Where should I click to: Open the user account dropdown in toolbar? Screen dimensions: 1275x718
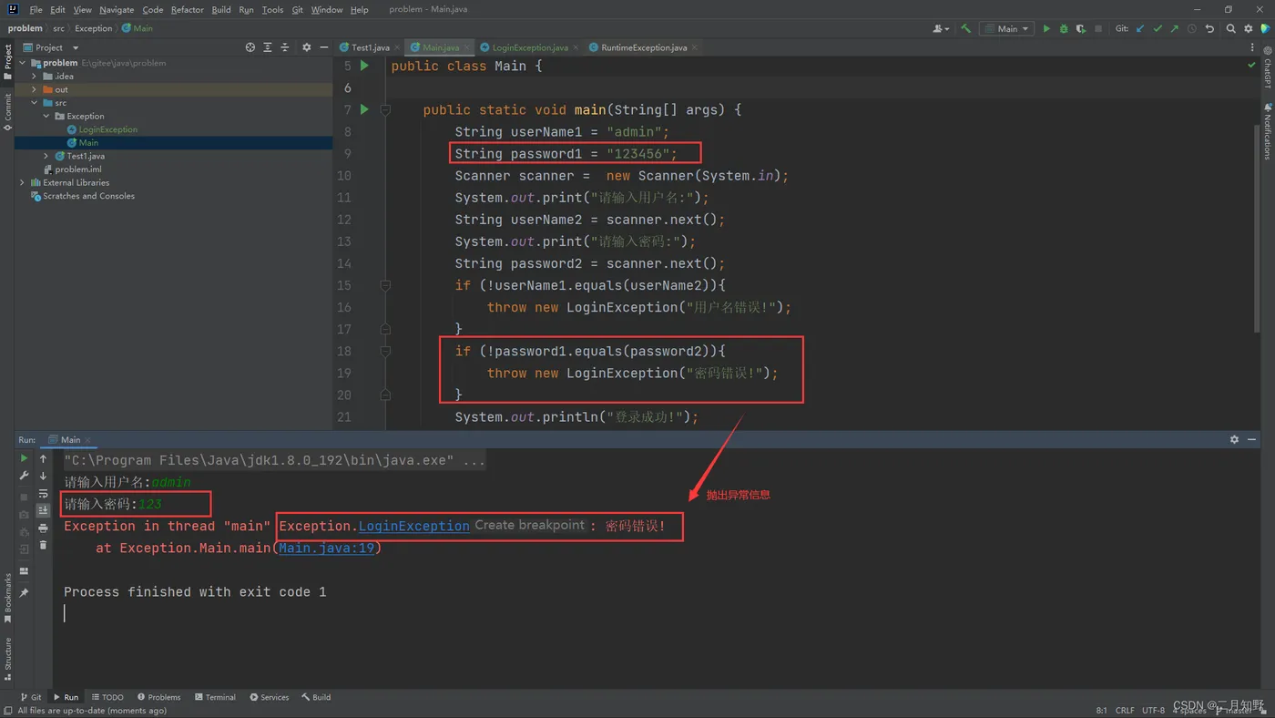(x=942, y=28)
